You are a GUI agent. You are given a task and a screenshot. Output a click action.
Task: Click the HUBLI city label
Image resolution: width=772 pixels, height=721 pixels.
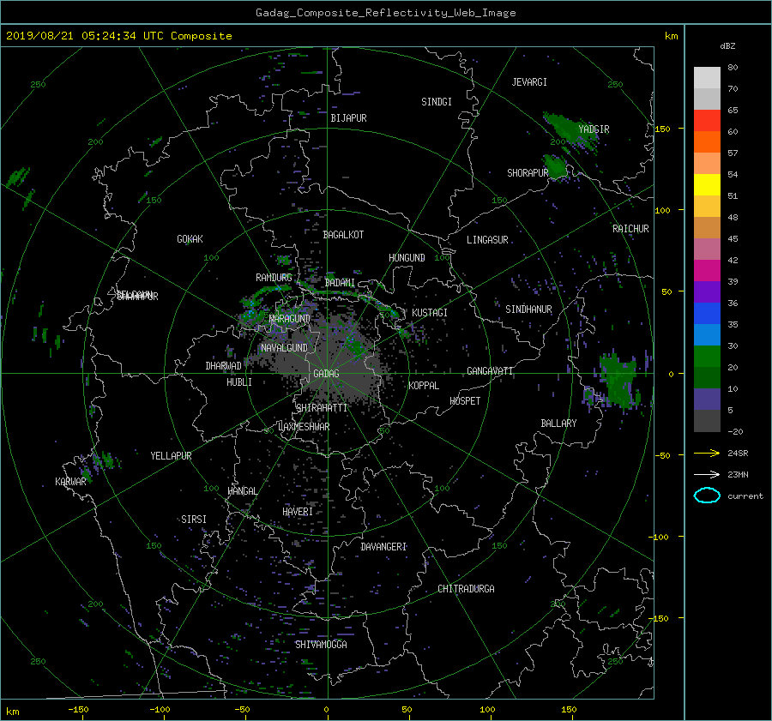click(x=239, y=382)
